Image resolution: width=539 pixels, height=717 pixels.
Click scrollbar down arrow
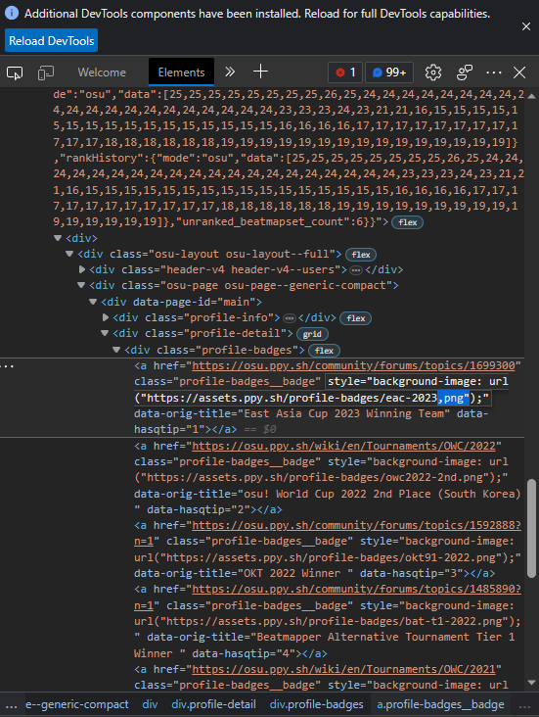(x=531, y=683)
